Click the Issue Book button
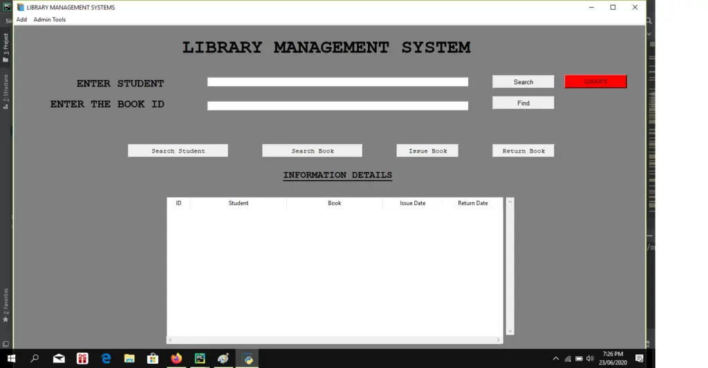Image resolution: width=708 pixels, height=368 pixels. [427, 151]
